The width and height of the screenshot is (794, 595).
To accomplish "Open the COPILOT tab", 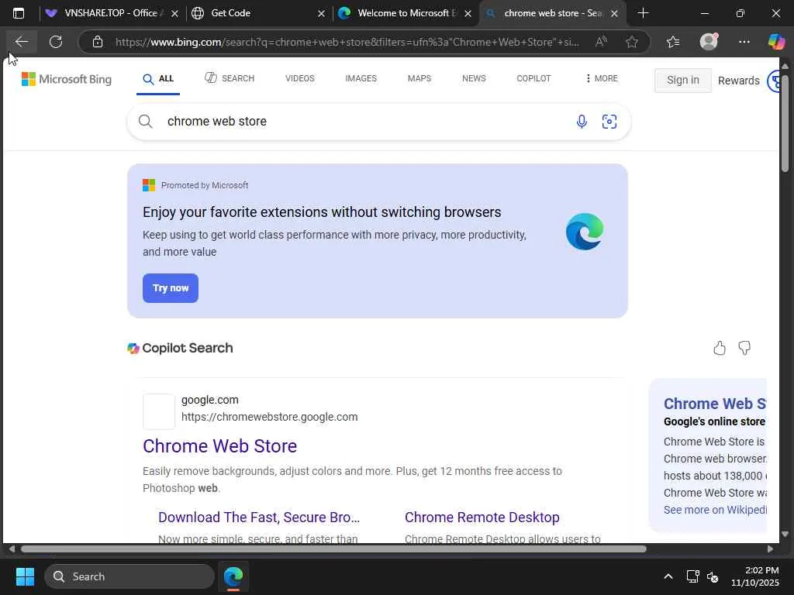I will (533, 78).
